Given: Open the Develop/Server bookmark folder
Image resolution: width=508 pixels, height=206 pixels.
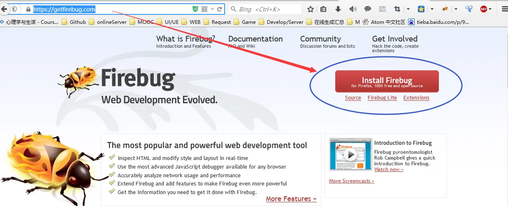Looking at the screenshot, I should point(281,22).
